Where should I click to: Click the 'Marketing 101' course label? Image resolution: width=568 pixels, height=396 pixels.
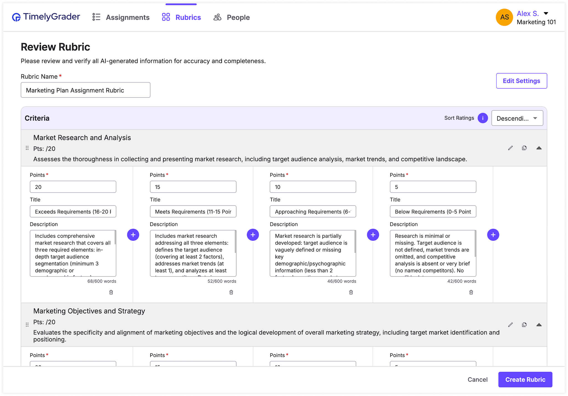536,22
